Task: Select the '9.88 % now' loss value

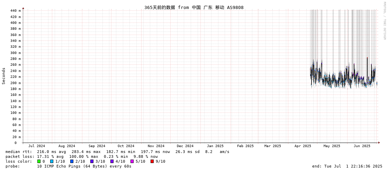Action: tap(145, 157)
